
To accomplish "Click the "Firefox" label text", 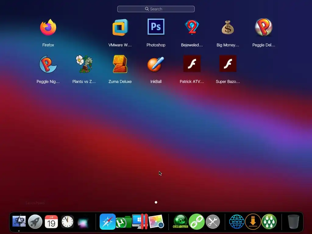I will [x=48, y=45].
